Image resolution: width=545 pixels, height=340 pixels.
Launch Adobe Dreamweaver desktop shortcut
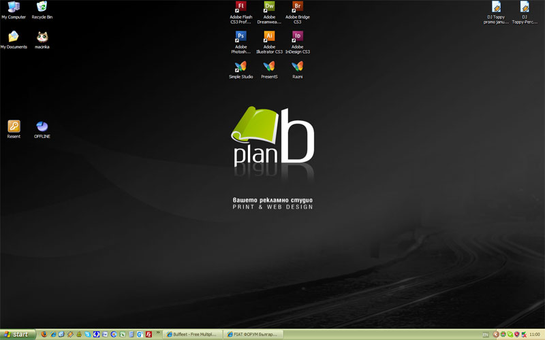click(x=269, y=7)
